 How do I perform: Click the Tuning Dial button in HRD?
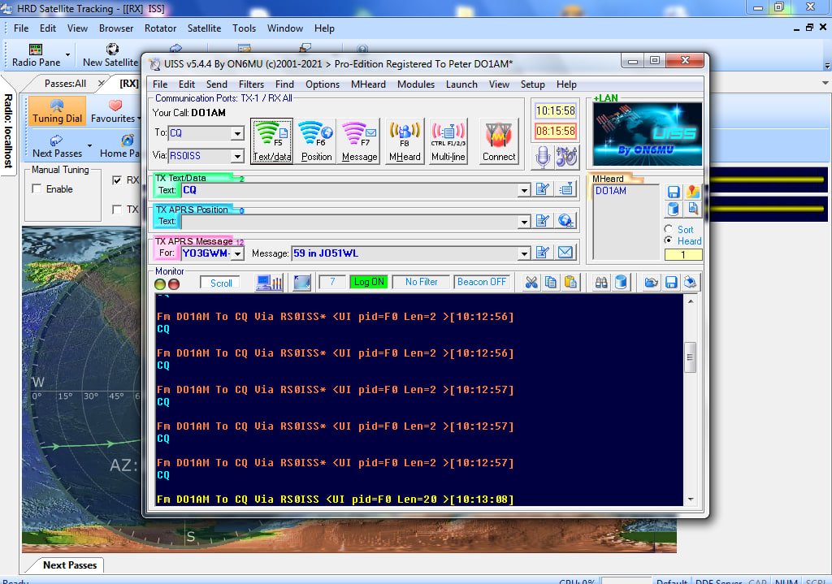pos(57,111)
